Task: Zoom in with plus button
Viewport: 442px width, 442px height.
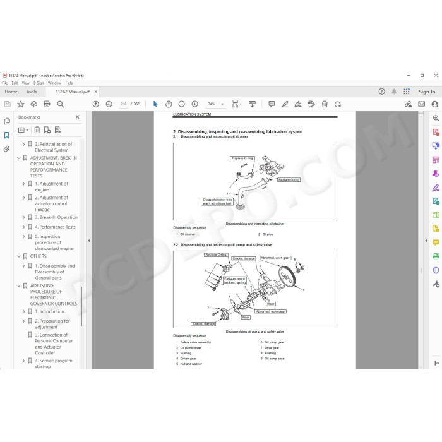Action: click(194, 104)
